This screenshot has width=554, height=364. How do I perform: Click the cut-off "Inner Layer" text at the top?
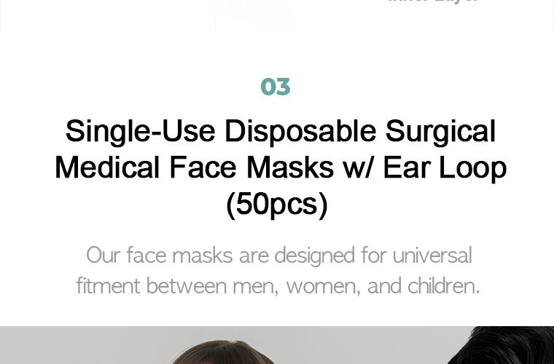tap(433, 1)
